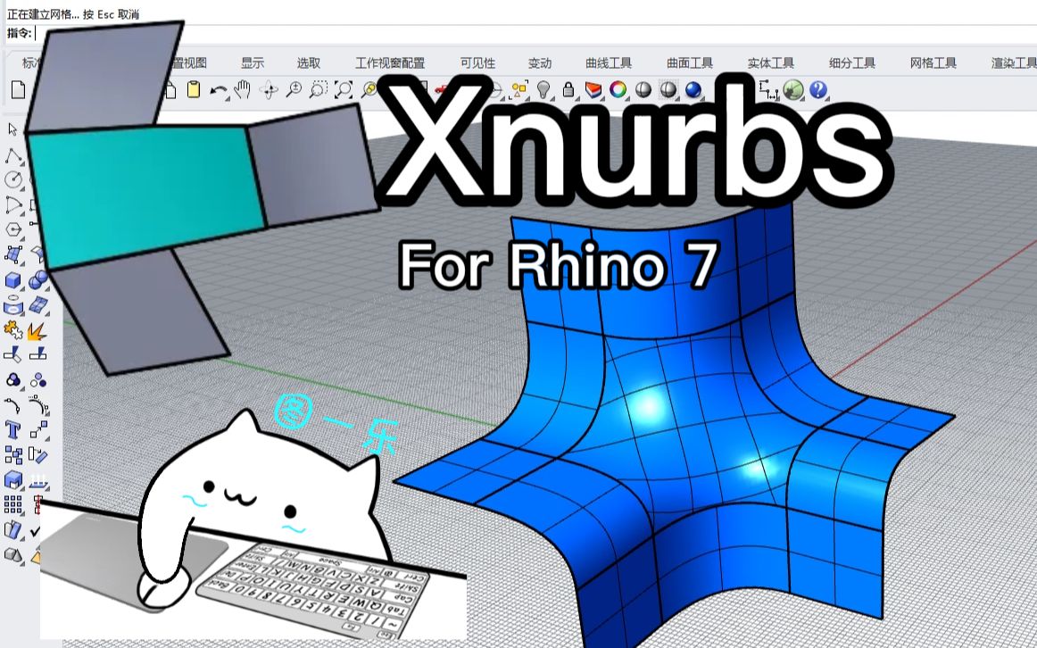Select the Polyline tool
This screenshot has width=1037, height=648.
12,155
